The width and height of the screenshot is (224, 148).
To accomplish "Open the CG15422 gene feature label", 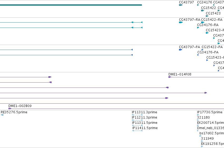I will pyautogui.click(x=208, y=8).
